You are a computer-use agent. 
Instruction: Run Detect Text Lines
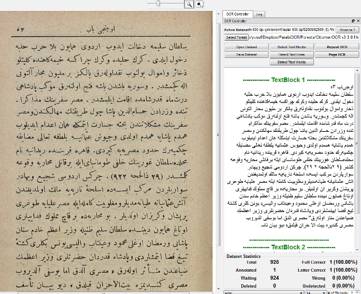pyautogui.click(x=291, y=54)
